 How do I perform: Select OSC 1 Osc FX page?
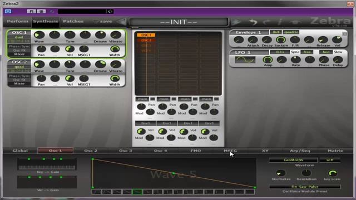(x=19, y=51)
